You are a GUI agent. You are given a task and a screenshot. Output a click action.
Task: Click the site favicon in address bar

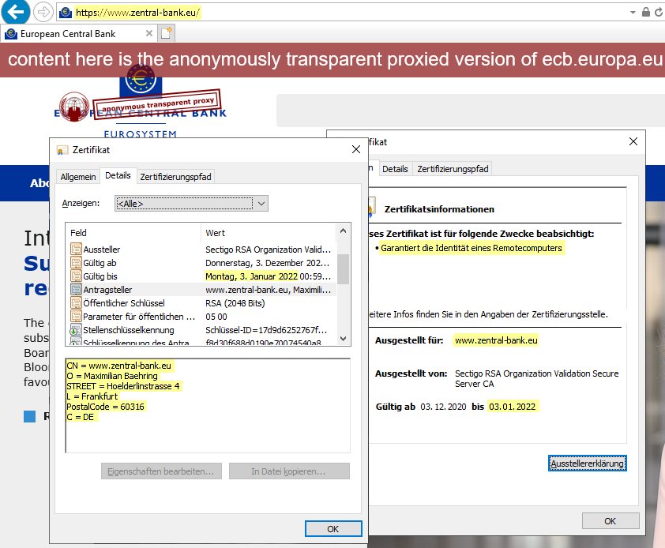coord(66,13)
